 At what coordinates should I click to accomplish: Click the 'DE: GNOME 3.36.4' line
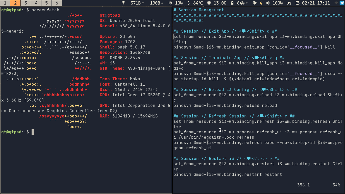[120, 58]
